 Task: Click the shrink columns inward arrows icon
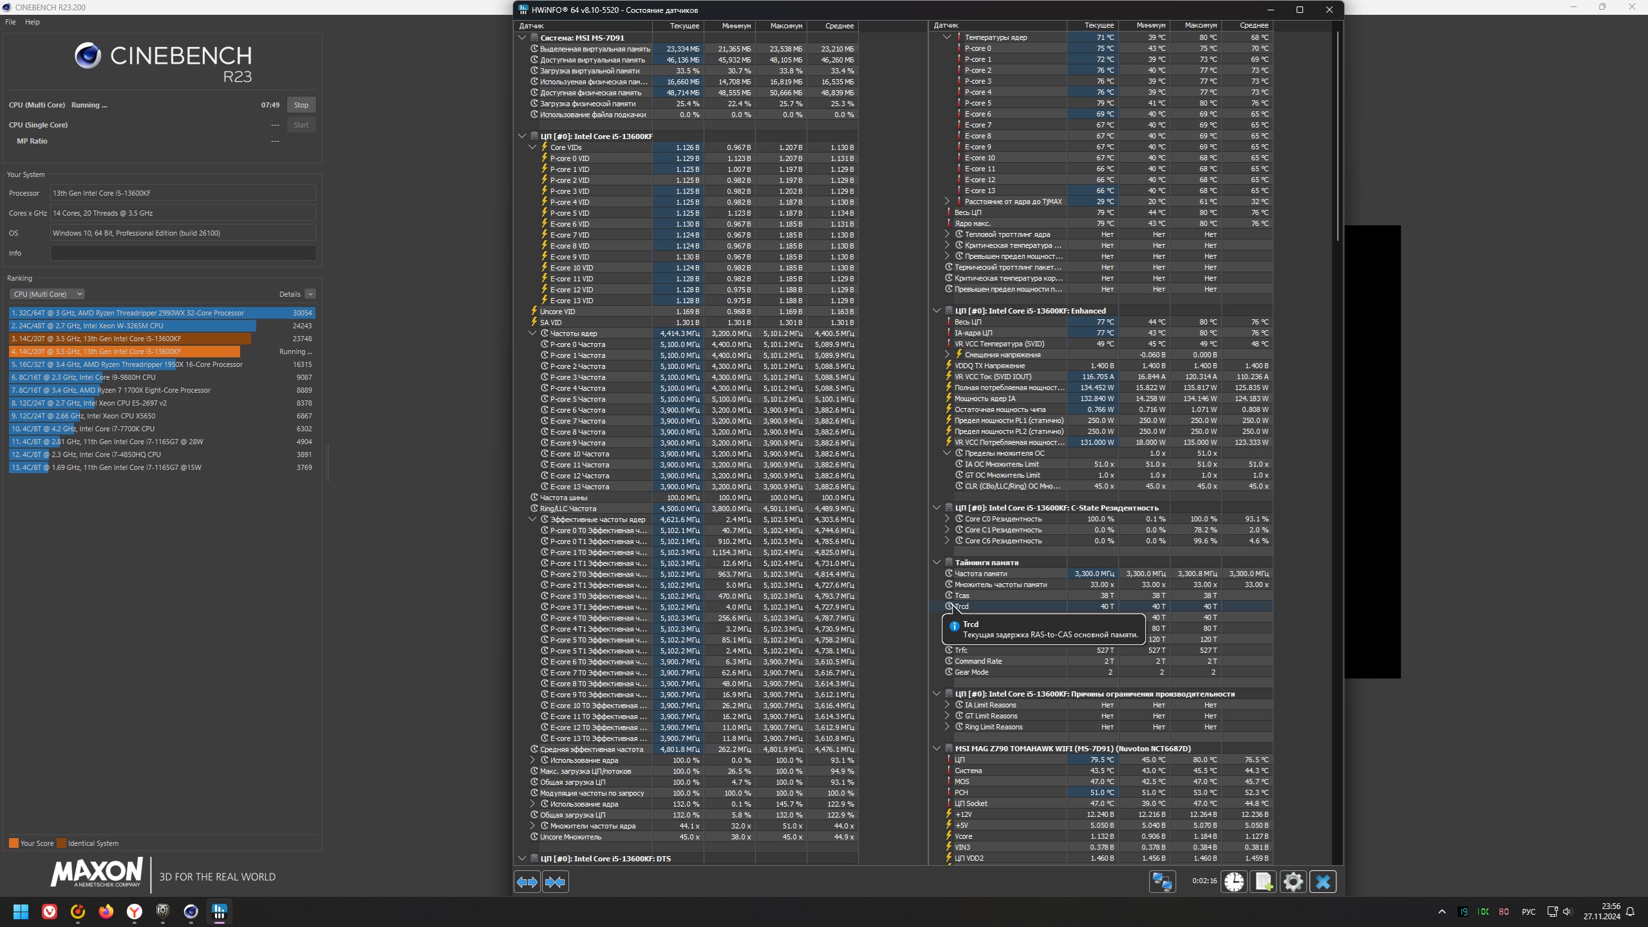coord(555,881)
